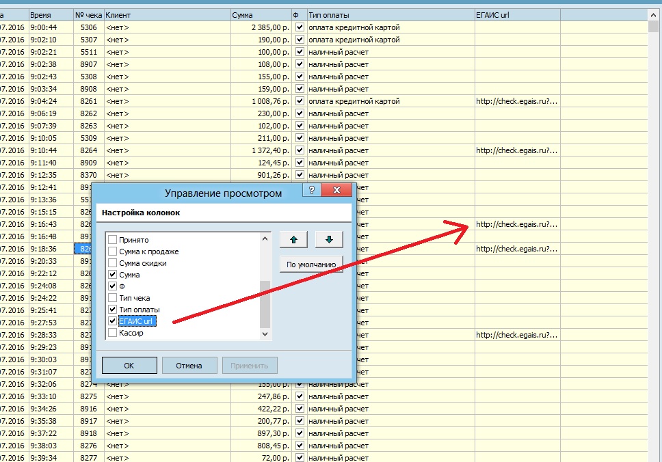
Task: Select the amount 897,30 р. cell
Action: tap(261, 433)
